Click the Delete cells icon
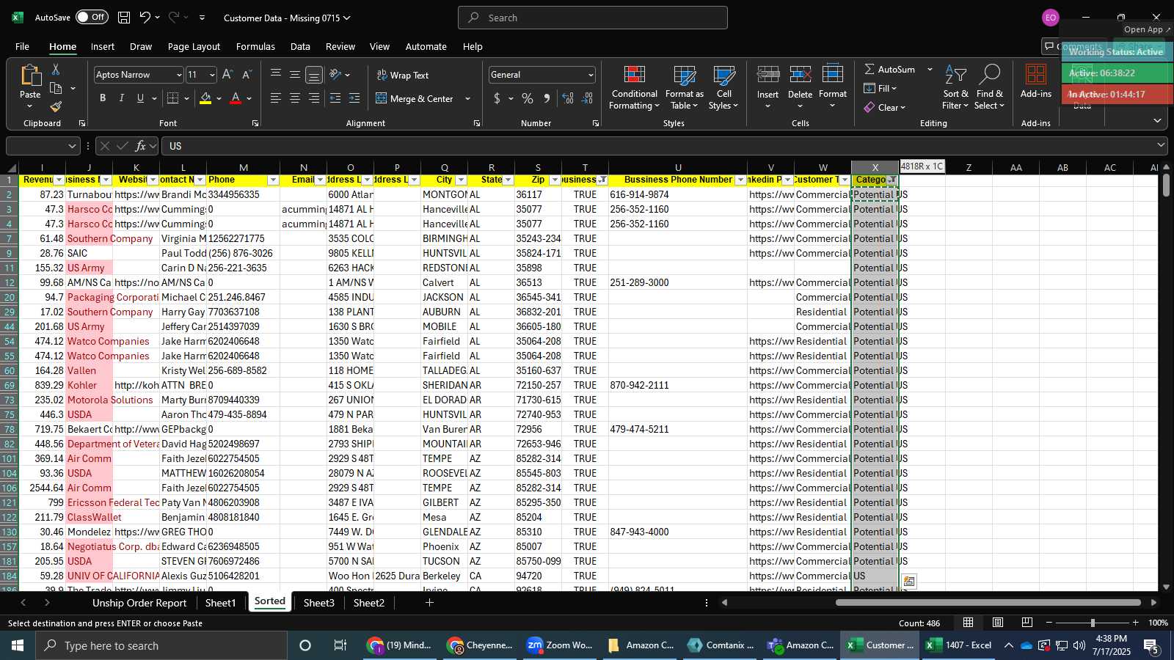 (x=800, y=74)
